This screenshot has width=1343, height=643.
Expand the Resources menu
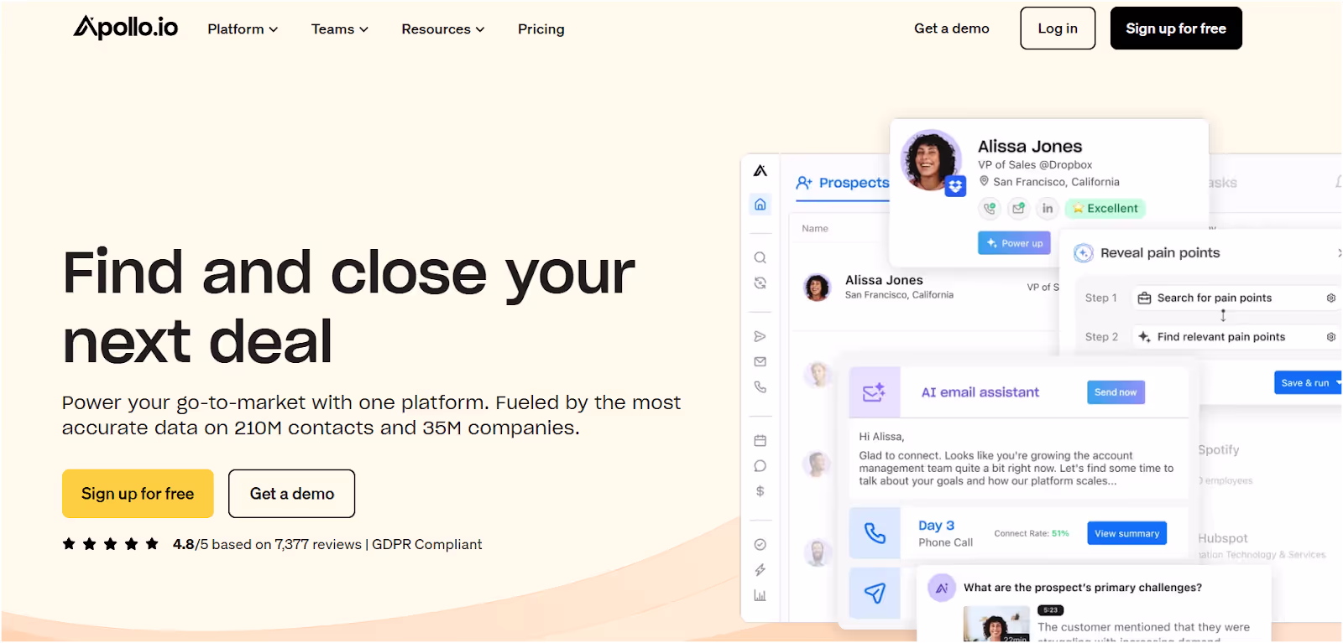pyautogui.click(x=443, y=29)
